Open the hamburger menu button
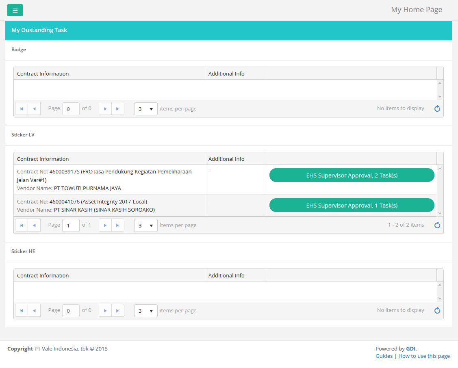The height and width of the screenshot is (368, 458). (15, 10)
